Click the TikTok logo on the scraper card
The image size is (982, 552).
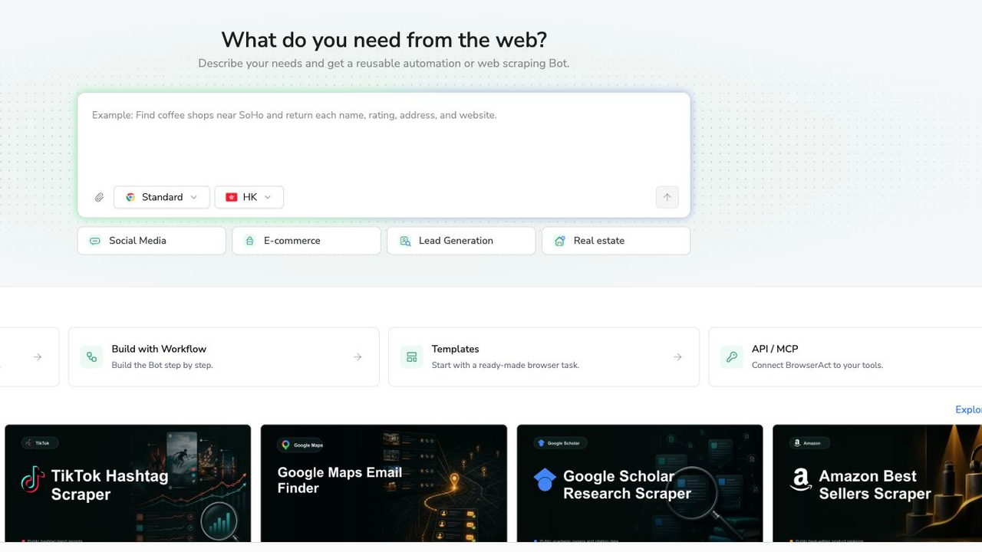click(32, 480)
